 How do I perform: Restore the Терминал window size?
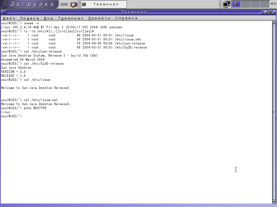tap(270, 12)
